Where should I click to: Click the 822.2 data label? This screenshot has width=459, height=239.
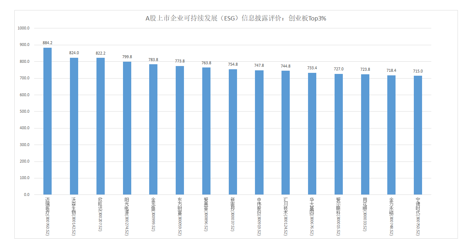coord(101,53)
